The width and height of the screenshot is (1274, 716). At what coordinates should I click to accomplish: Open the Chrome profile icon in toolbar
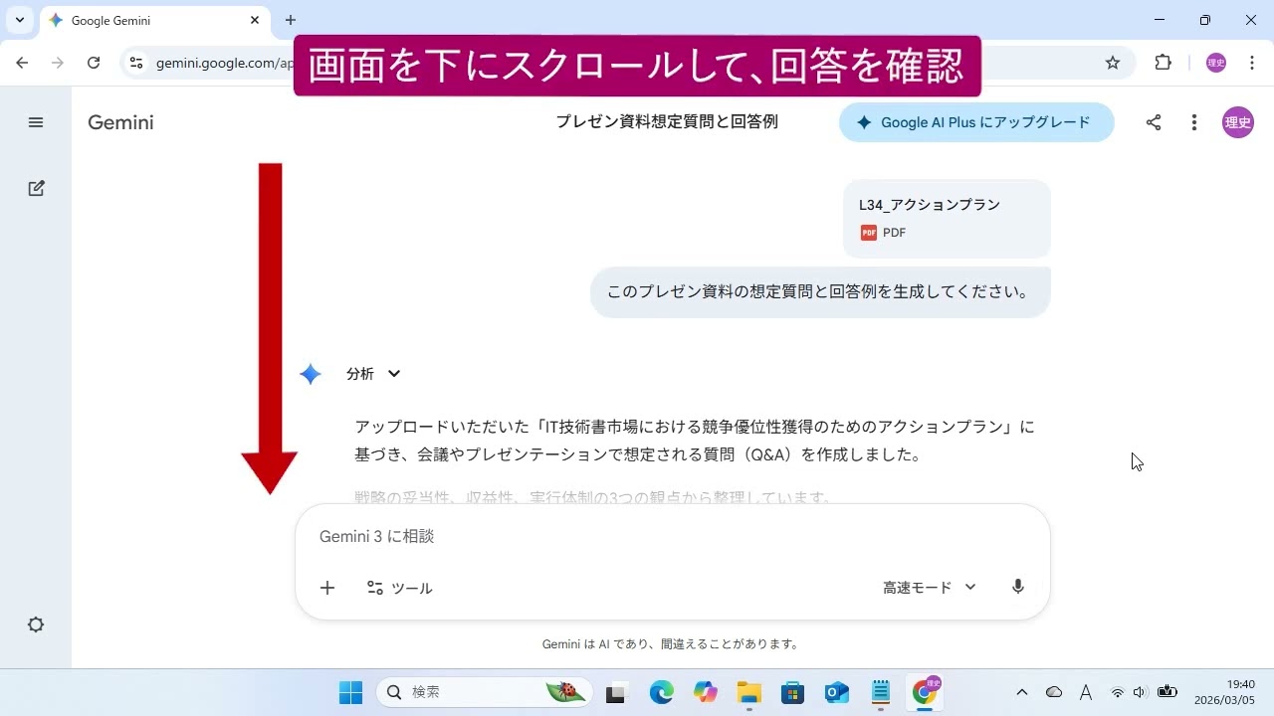coord(1216,63)
